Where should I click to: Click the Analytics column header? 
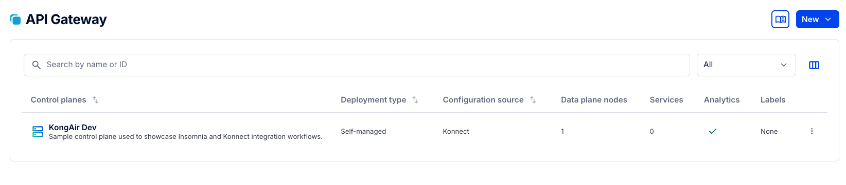point(721,100)
